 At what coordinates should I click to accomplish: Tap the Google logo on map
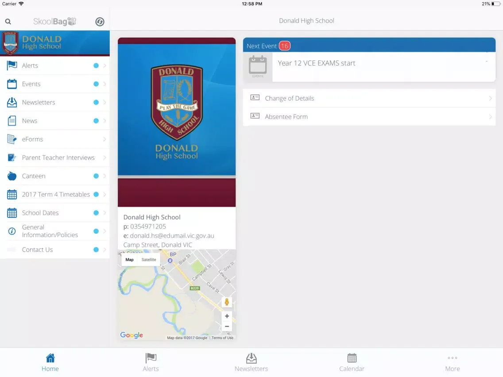pos(132,335)
